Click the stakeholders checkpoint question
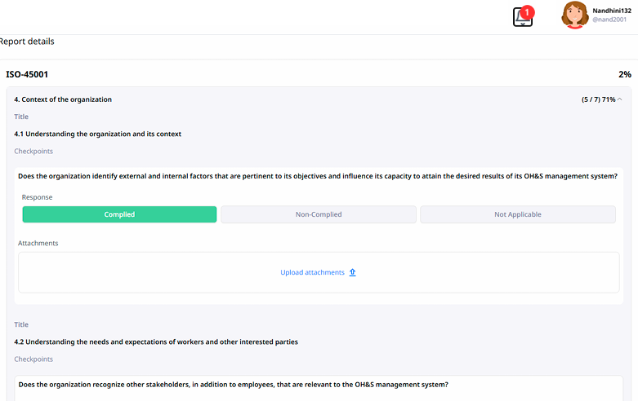 pos(233,384)
